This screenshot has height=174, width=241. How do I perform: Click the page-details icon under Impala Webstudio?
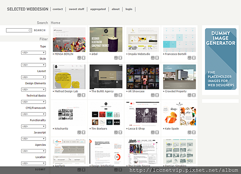click(153, 58)
